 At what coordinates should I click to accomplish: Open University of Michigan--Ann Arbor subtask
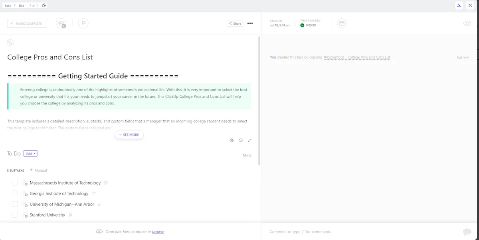click(62, 204)
